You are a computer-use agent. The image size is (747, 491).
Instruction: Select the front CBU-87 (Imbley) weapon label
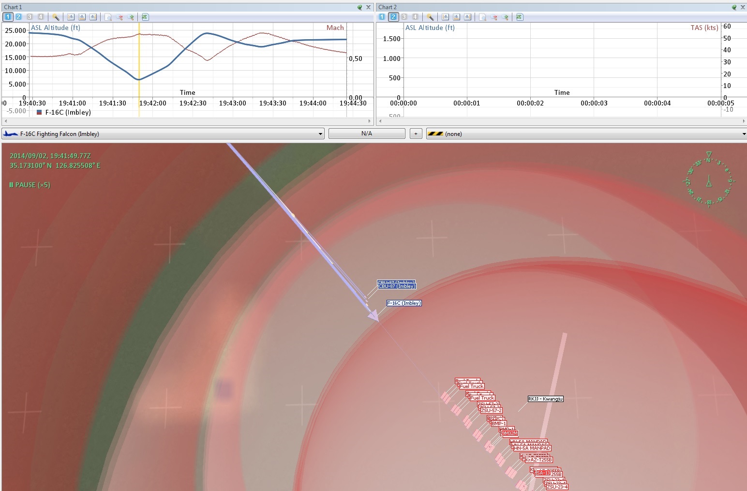397,286
